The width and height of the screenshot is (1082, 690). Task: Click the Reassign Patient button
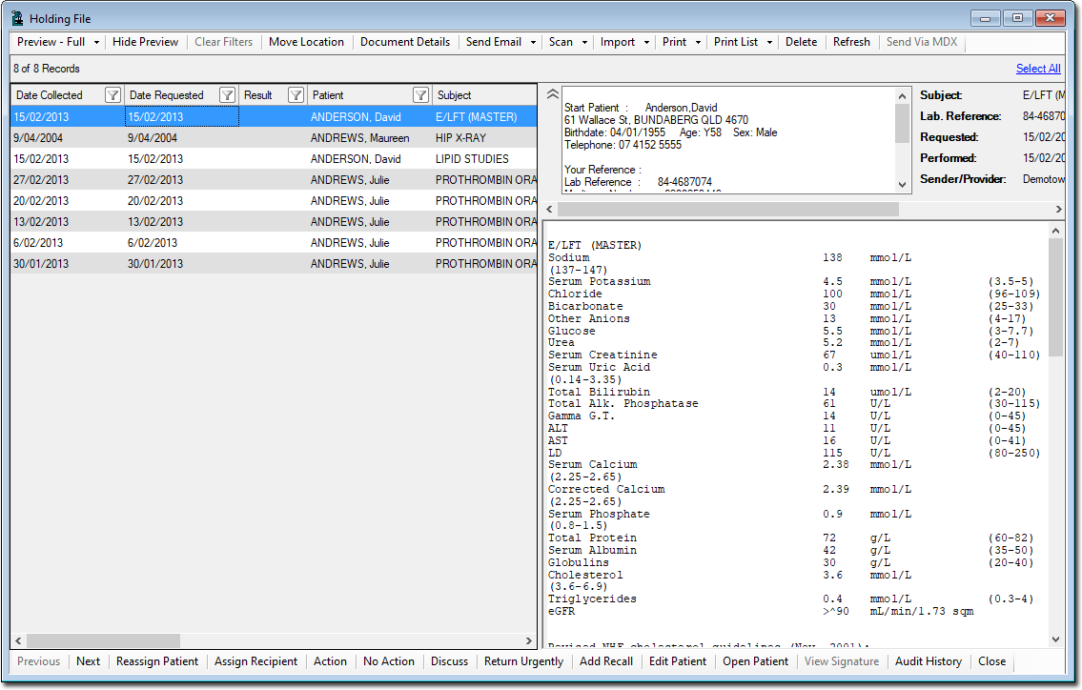pos(157,661)
